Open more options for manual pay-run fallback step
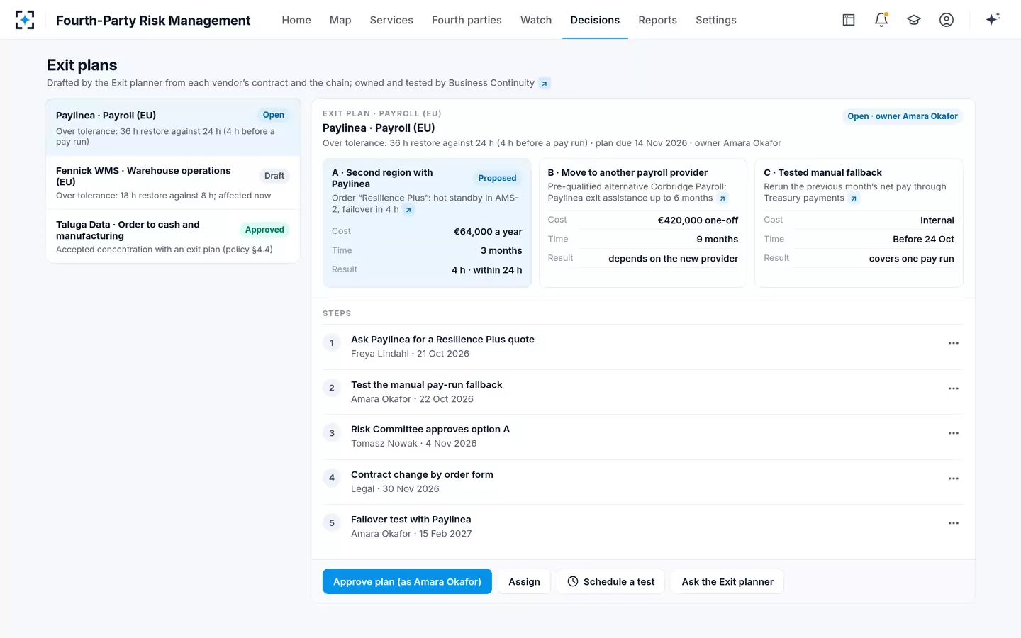 954,388
